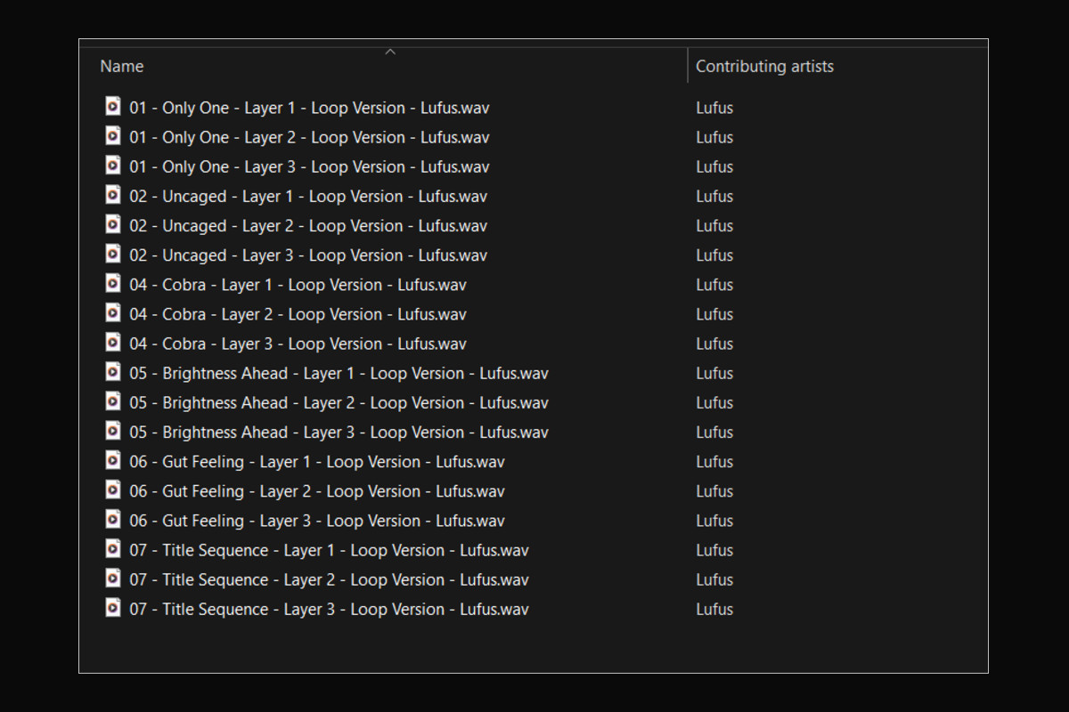This screenshot has width=1069, height=712.
Task: Click the Title Sequence Layer 3 file icon
Action: click(x=113, y=608)
